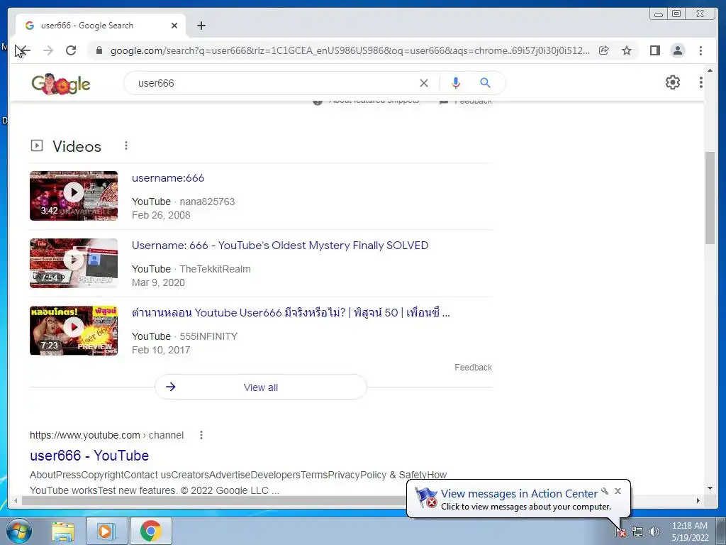The height and width of the screenshot is (545, 726).
Task: Click View messages in Action Center
Action: 519,494
